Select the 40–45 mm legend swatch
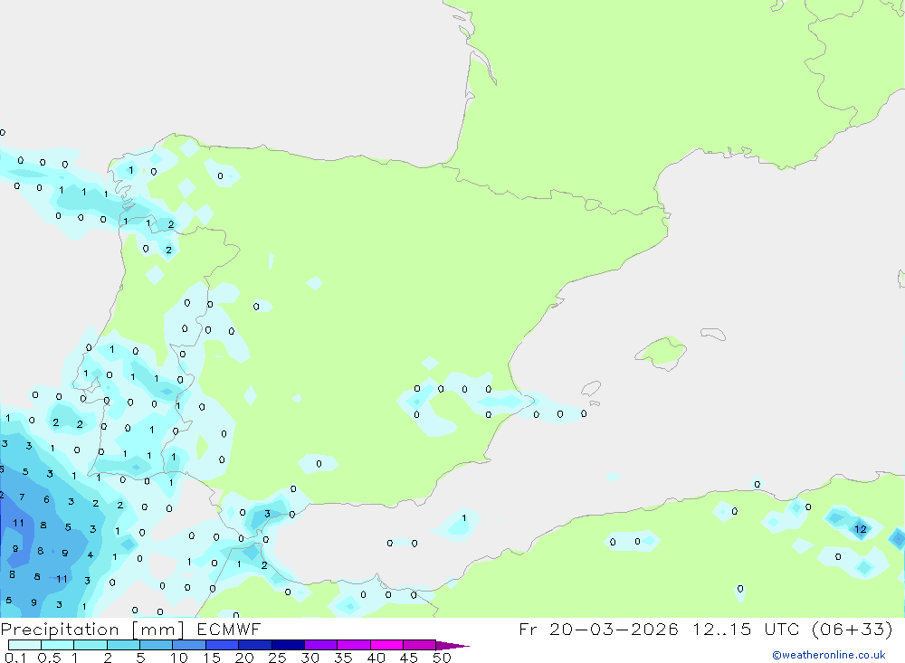This screenshot has height=663, width=905. click(x=386, y=645)
